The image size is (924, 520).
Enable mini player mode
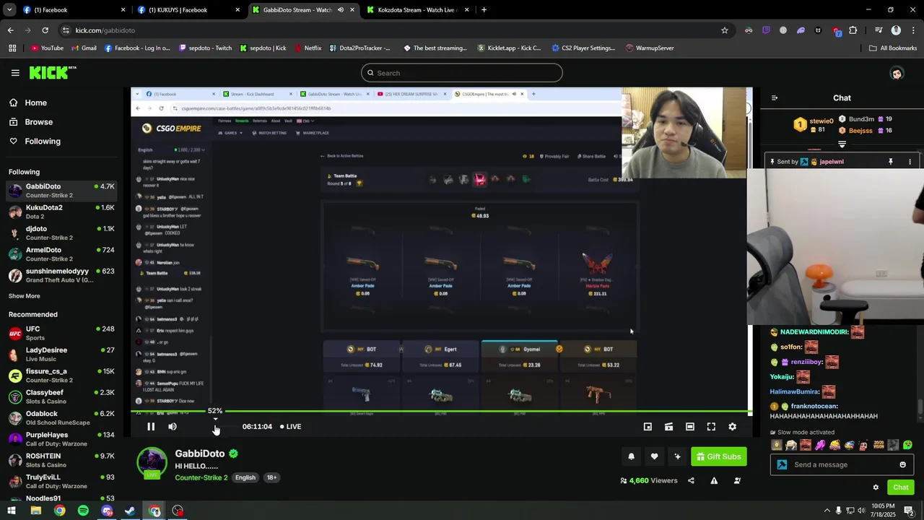coord(648,427)
